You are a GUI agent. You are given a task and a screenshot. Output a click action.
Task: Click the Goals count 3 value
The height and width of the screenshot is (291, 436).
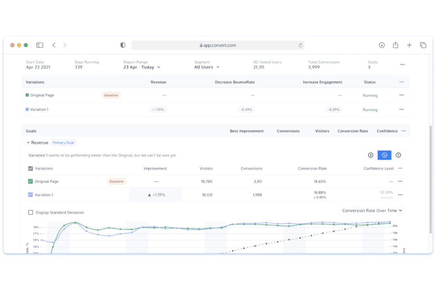click(x=369, y=67)
